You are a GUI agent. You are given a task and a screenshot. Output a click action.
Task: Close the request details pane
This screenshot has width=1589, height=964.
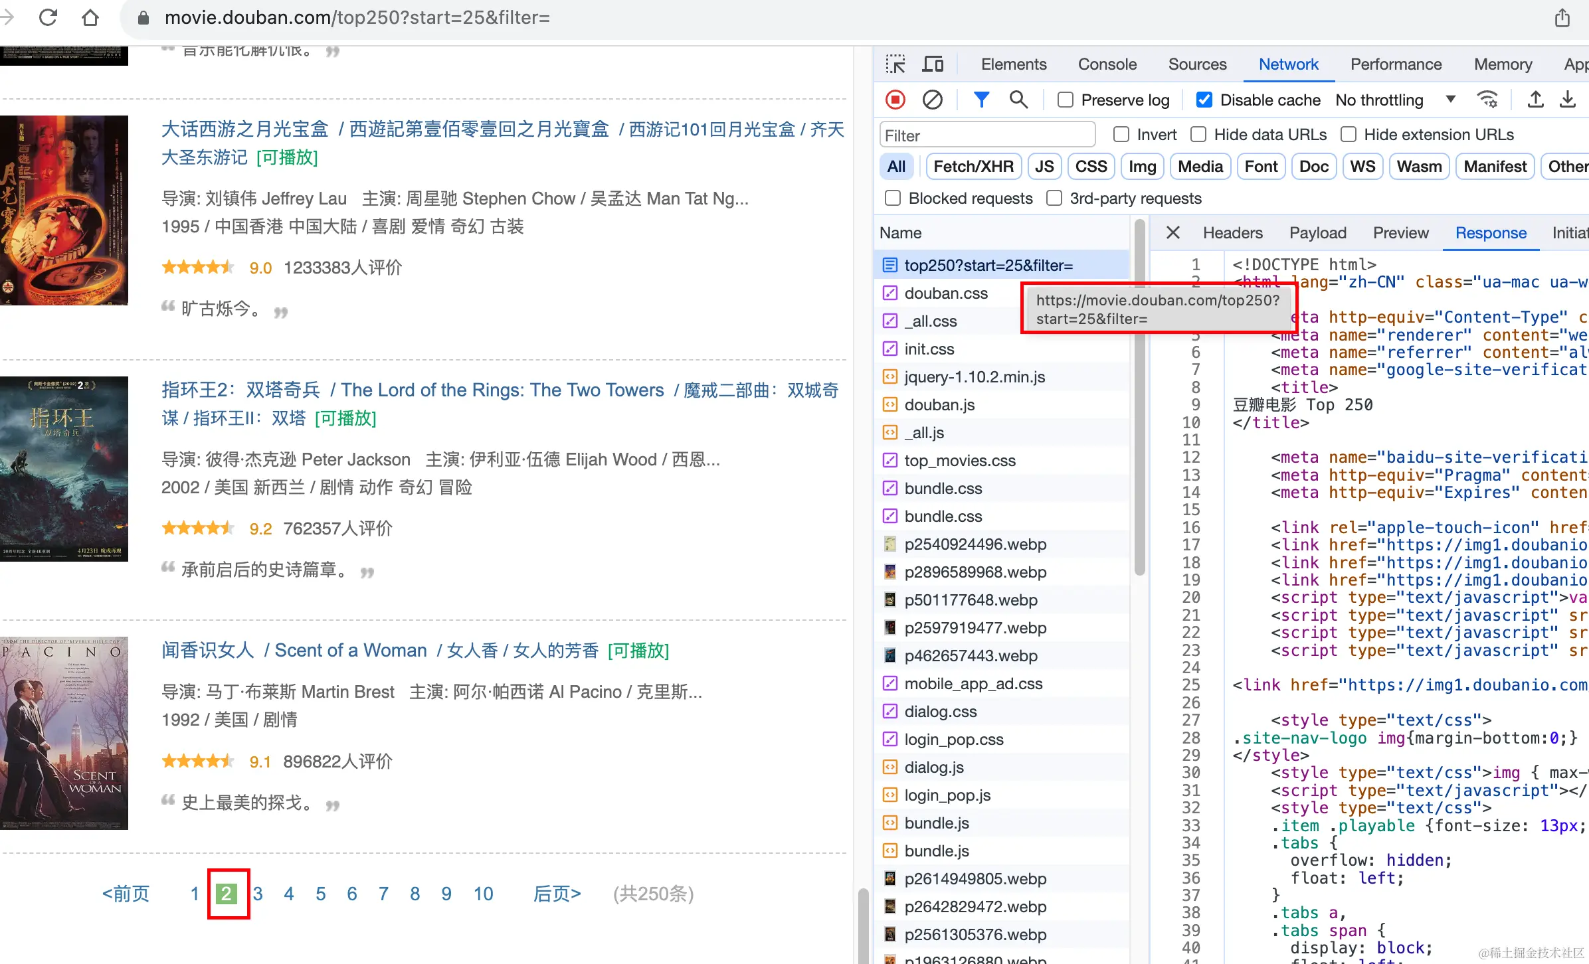(1173, 233)
